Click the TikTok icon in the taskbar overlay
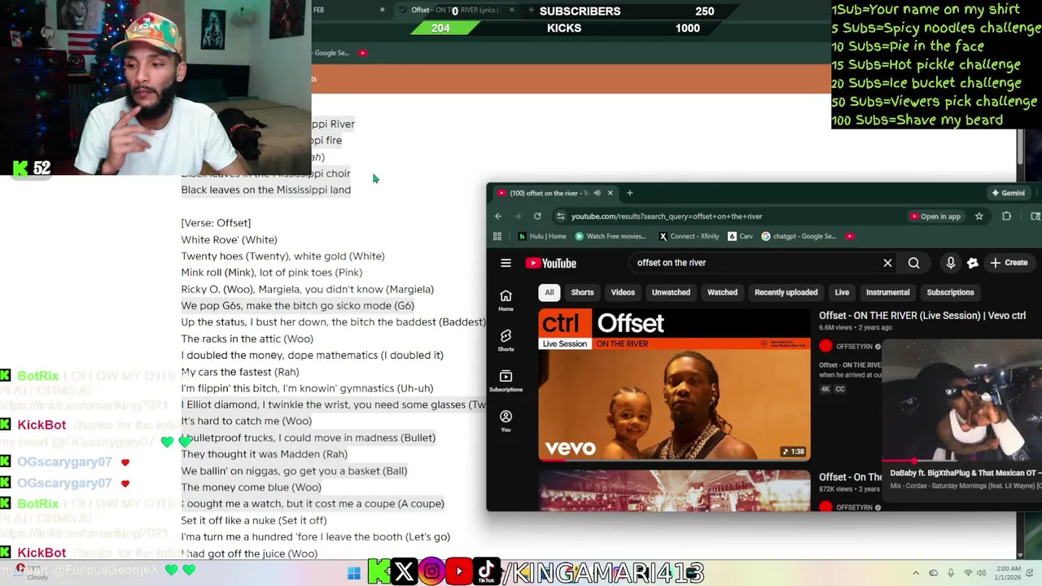The width and height of the screenshot is (1042, 586). tap(487, 572)
